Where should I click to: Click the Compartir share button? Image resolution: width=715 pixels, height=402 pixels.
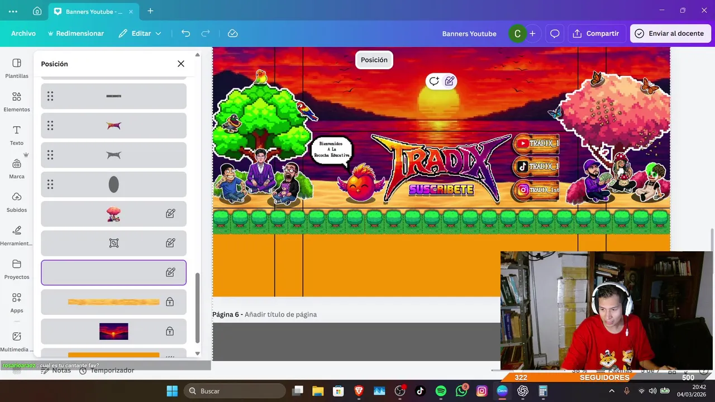[x=597, y=33]
